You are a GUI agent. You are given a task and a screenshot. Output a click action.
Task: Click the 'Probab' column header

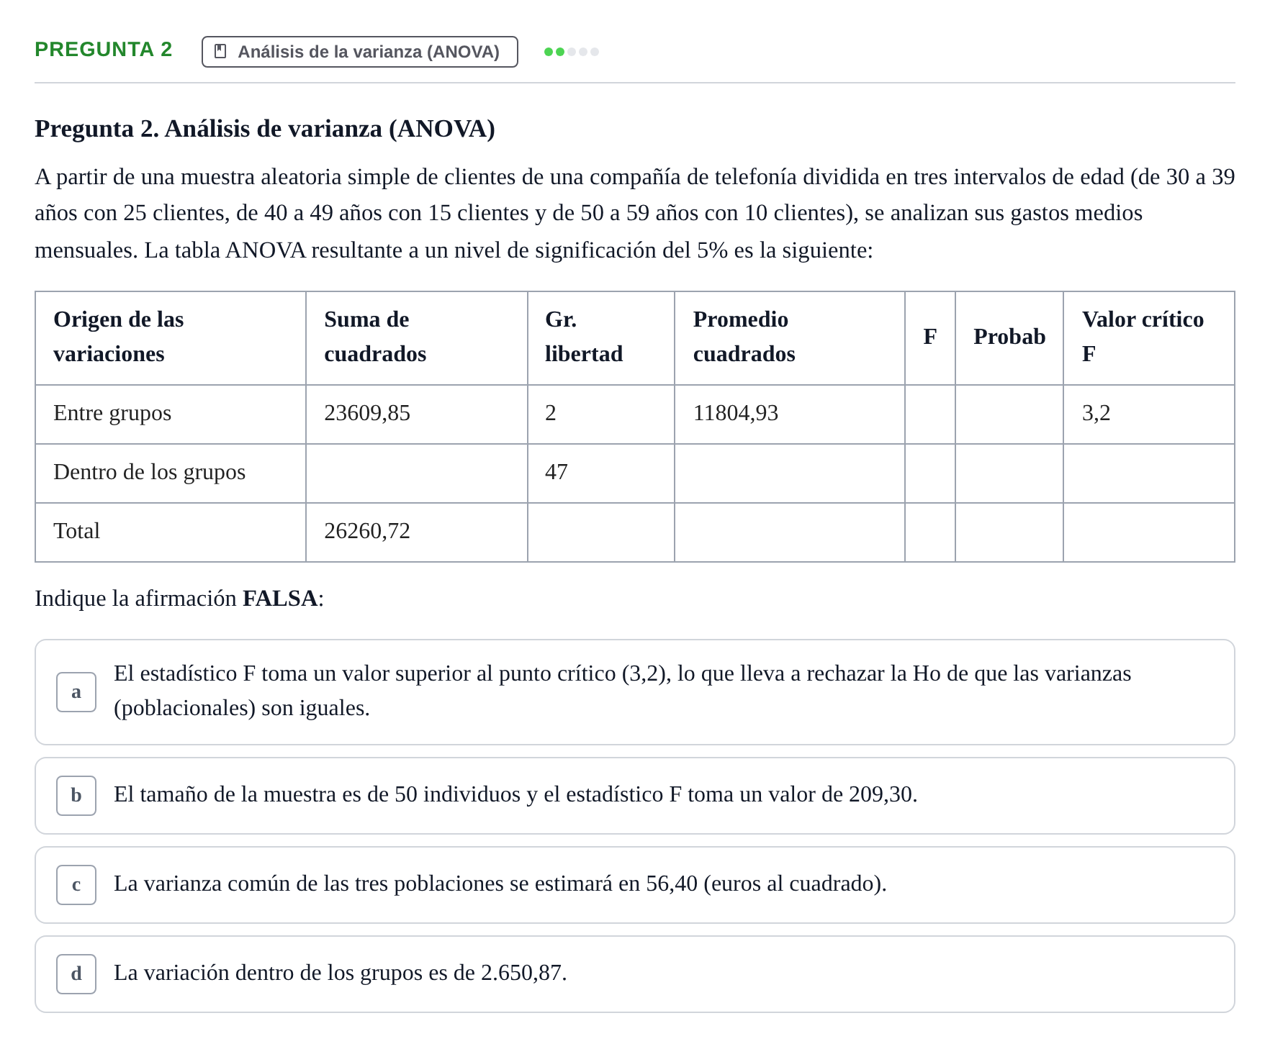[1009, 338]
